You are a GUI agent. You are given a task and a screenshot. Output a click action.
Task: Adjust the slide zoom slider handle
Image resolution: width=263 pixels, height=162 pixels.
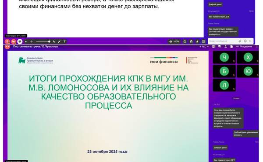point(49,41)
